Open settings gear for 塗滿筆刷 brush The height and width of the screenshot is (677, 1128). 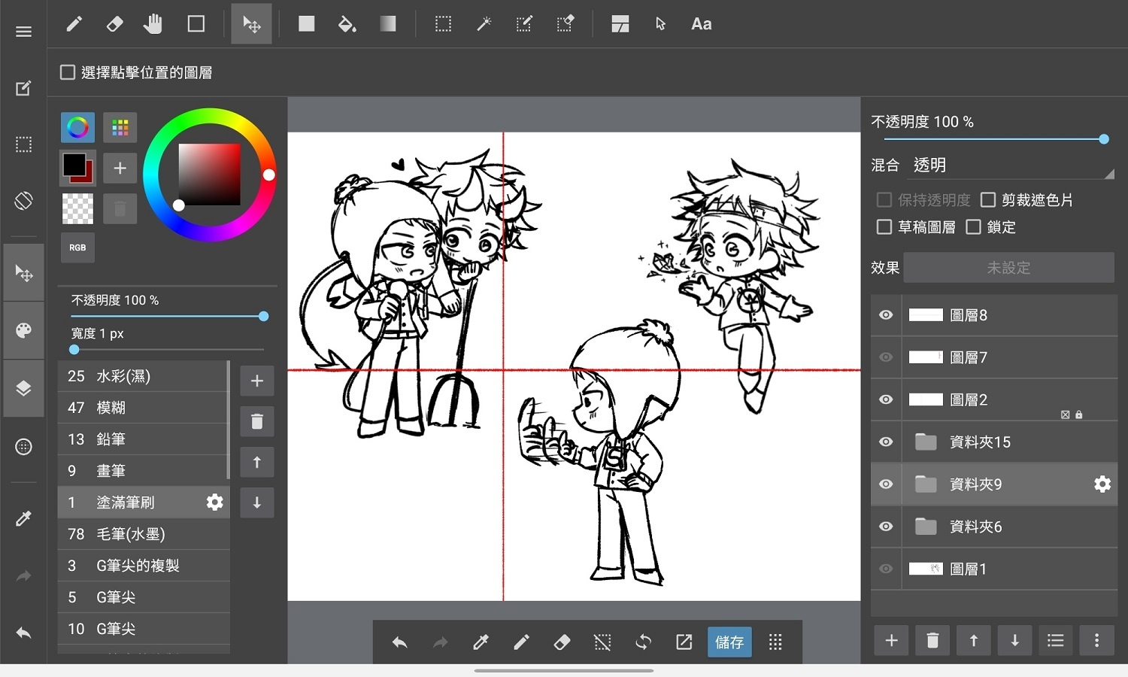[214, 502]
